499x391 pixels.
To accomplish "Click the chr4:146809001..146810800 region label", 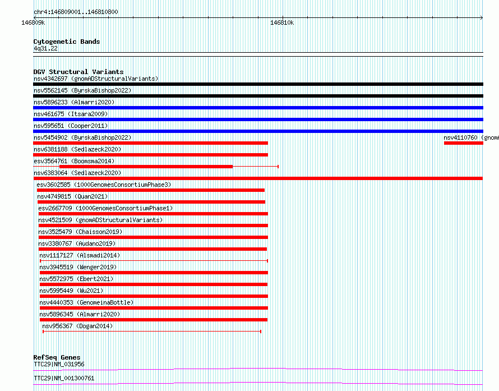I will pyautogui.click(x=76, y=12).
